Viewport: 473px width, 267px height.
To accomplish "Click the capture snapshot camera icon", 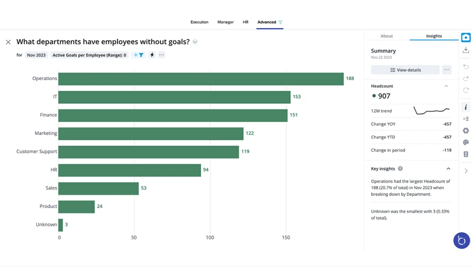I will [x=465, y=38].
